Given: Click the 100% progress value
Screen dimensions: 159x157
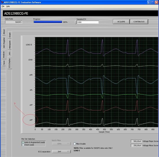Looking at the screenshot, I should point(65,22).
